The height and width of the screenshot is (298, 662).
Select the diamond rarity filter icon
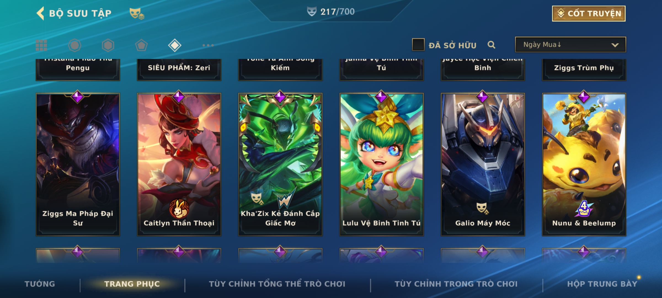[x=175, y=45]
